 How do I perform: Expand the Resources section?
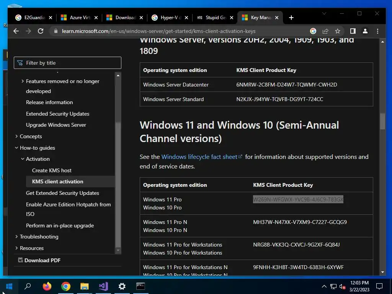(x=16, y=248)
